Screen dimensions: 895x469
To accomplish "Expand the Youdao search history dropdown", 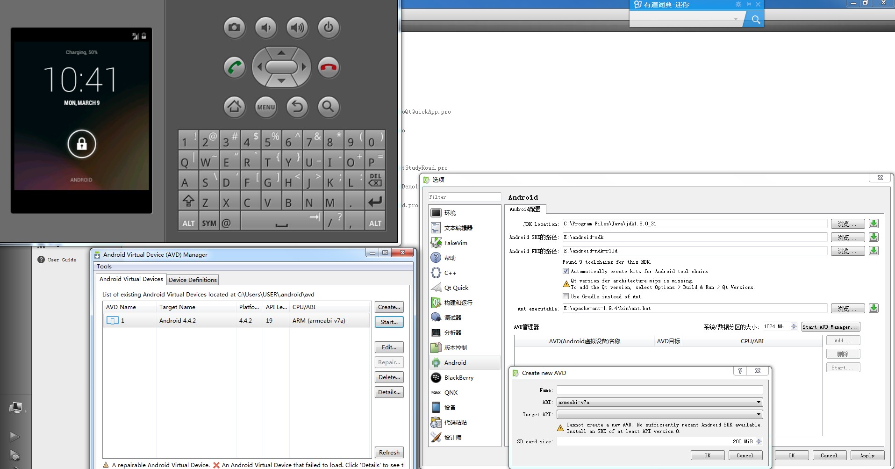I will pos(736,19).
